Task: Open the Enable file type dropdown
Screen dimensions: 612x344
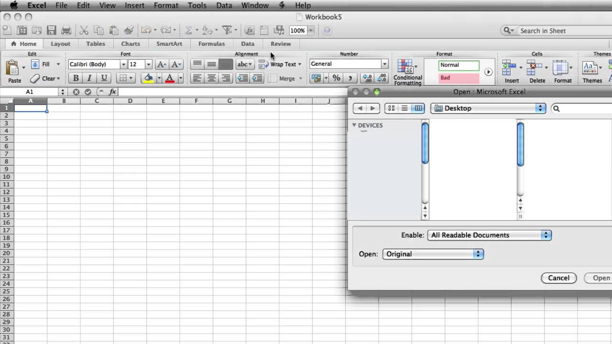Action: point(489,235)
